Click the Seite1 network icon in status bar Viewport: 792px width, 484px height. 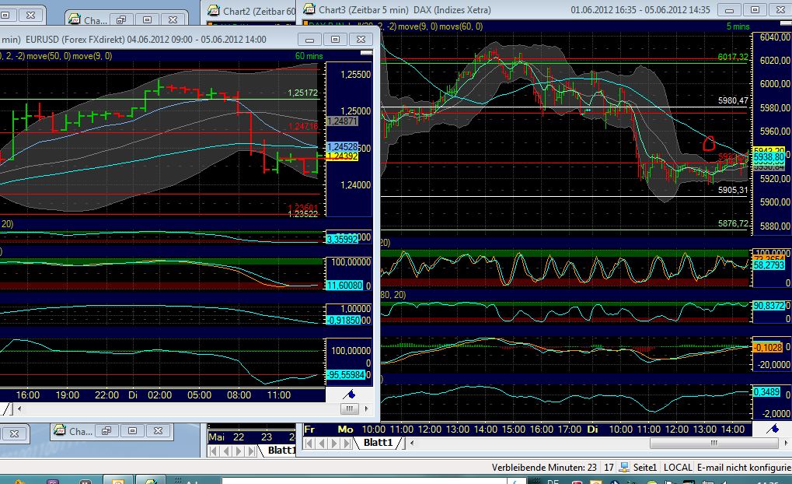(625, 468)
